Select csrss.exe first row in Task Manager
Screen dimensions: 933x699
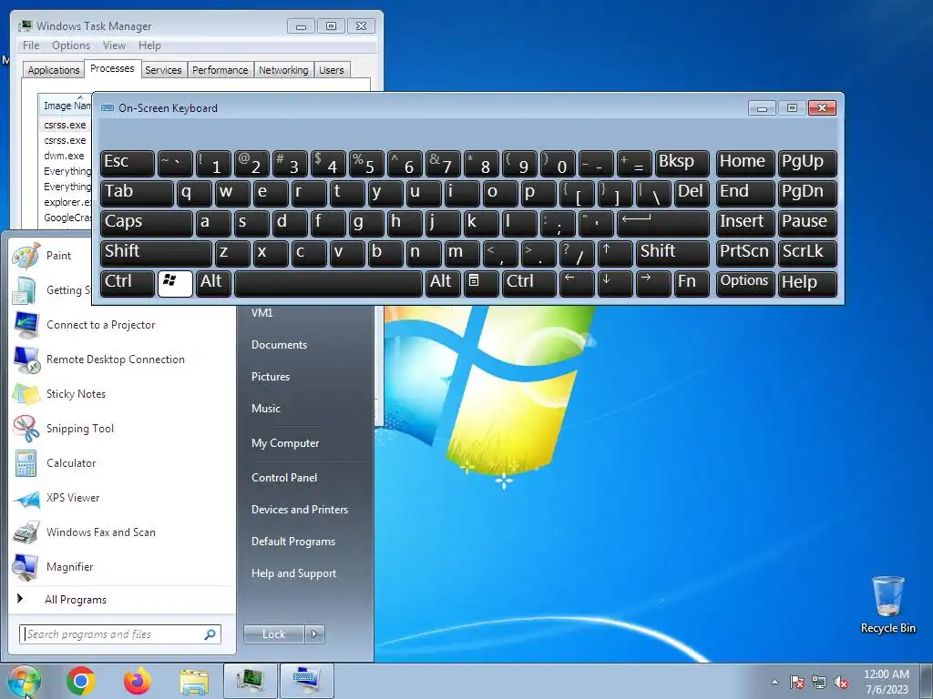tap(65, 126)
